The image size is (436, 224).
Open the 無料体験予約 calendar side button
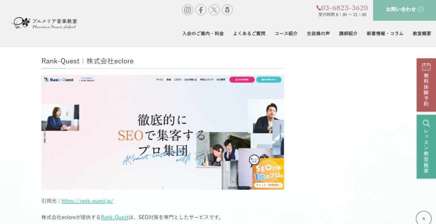[x=426, y=85]
